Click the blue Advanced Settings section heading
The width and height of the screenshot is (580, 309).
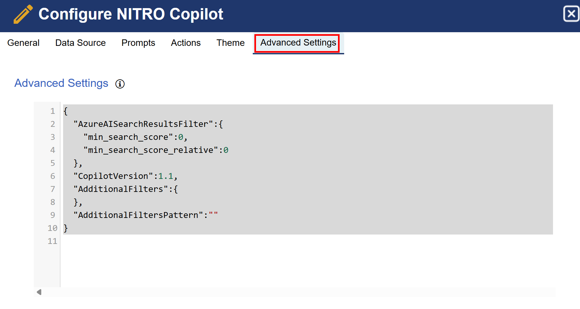(x=61, y=83)
